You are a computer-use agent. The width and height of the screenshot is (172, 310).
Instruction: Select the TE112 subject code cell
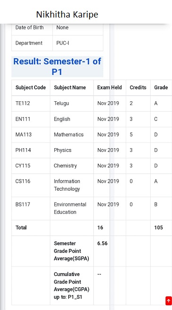23,103
